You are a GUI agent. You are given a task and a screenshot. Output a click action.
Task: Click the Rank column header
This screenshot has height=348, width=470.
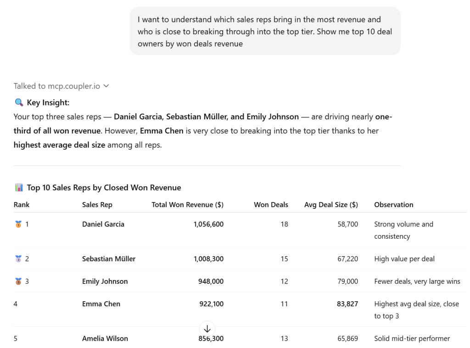22,205
